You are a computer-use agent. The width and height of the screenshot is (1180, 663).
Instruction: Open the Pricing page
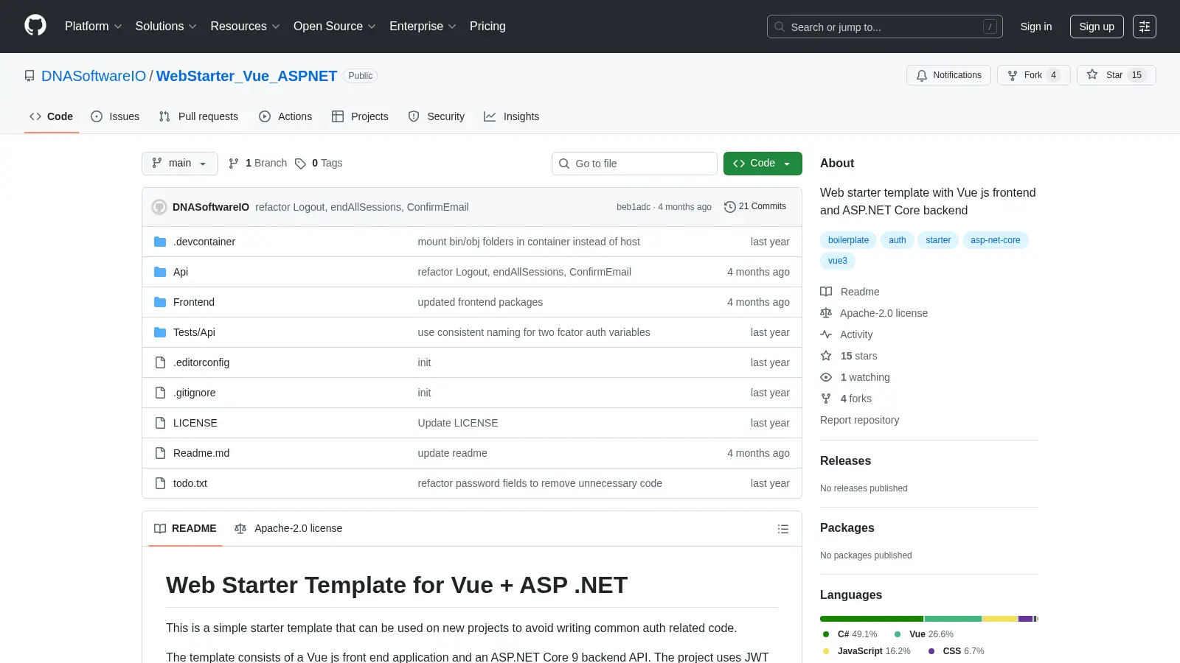(x=487, y=27)
